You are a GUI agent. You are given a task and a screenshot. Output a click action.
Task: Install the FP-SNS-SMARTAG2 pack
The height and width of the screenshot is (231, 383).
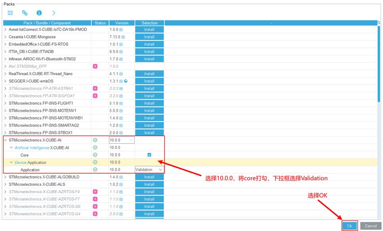click(x=149, y=125)
